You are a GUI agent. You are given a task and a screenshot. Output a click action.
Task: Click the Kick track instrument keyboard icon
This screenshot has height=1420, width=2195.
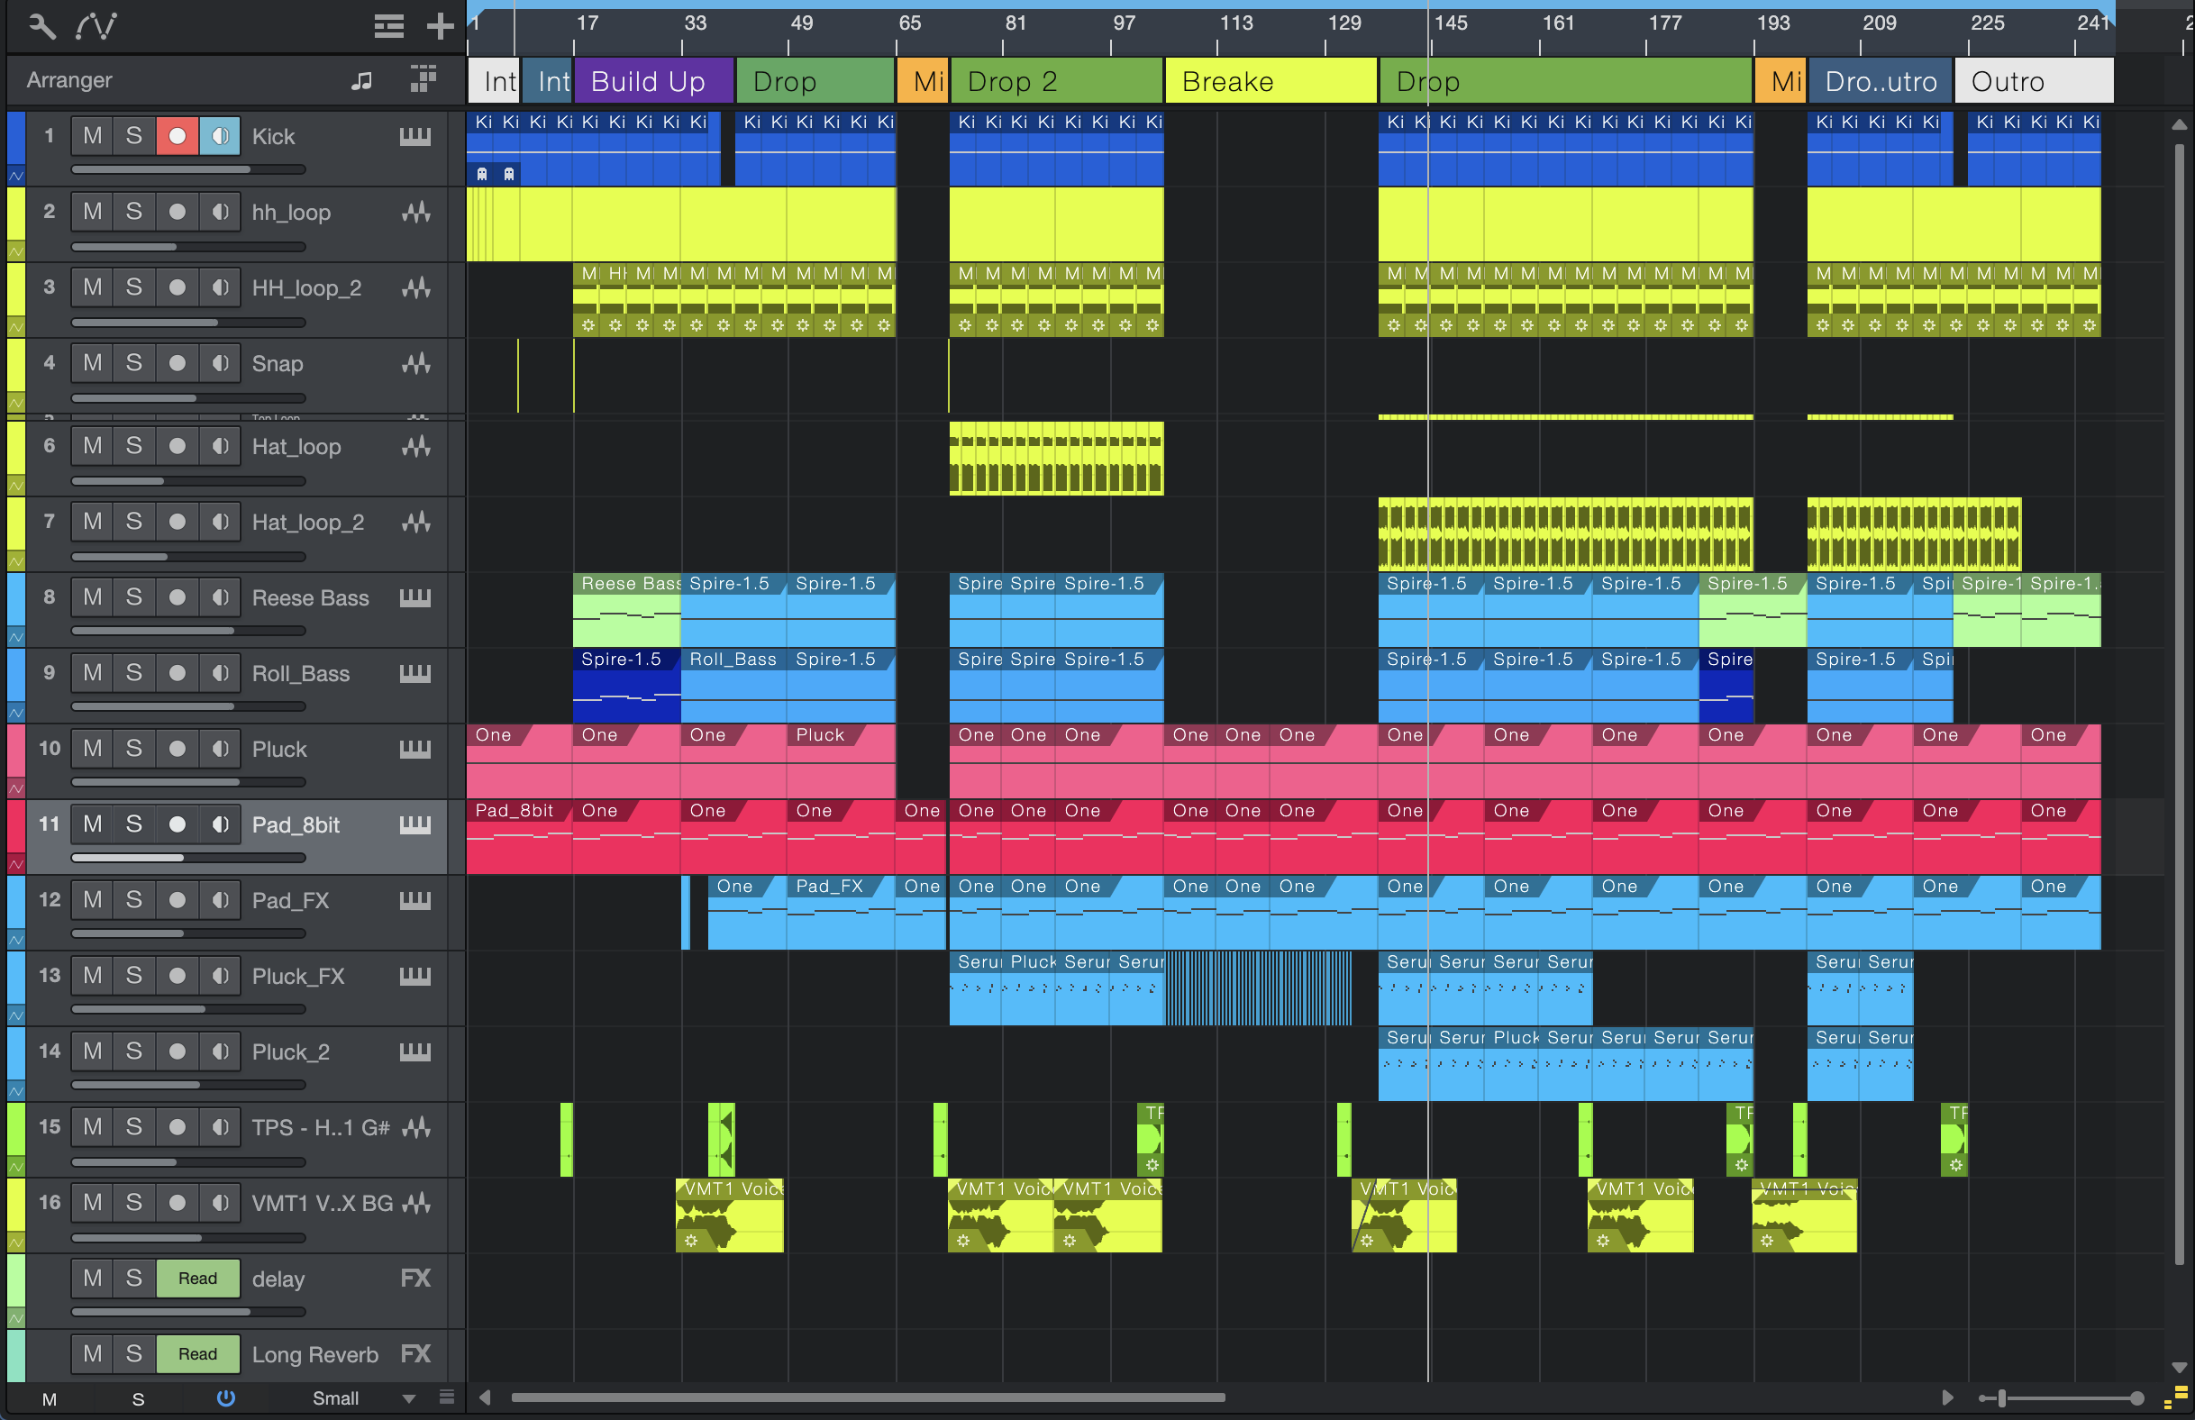coord(415,136)
